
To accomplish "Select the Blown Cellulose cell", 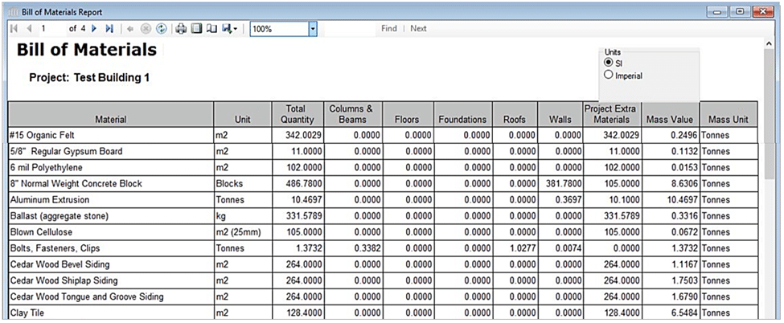I will 111,232.
